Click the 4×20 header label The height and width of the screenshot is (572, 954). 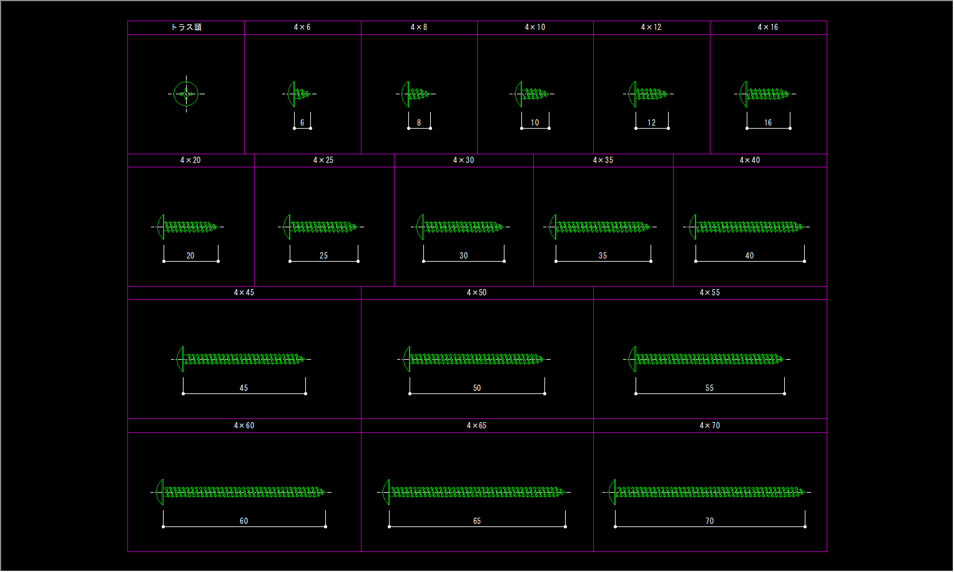[190, 160]
